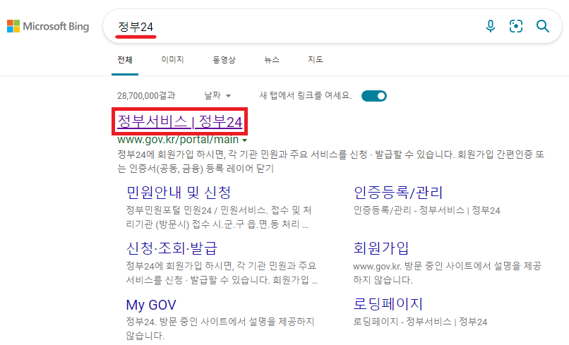Click the www.gov.kr/portal/main URL text
569x345 pixels.
pos(178,140)
